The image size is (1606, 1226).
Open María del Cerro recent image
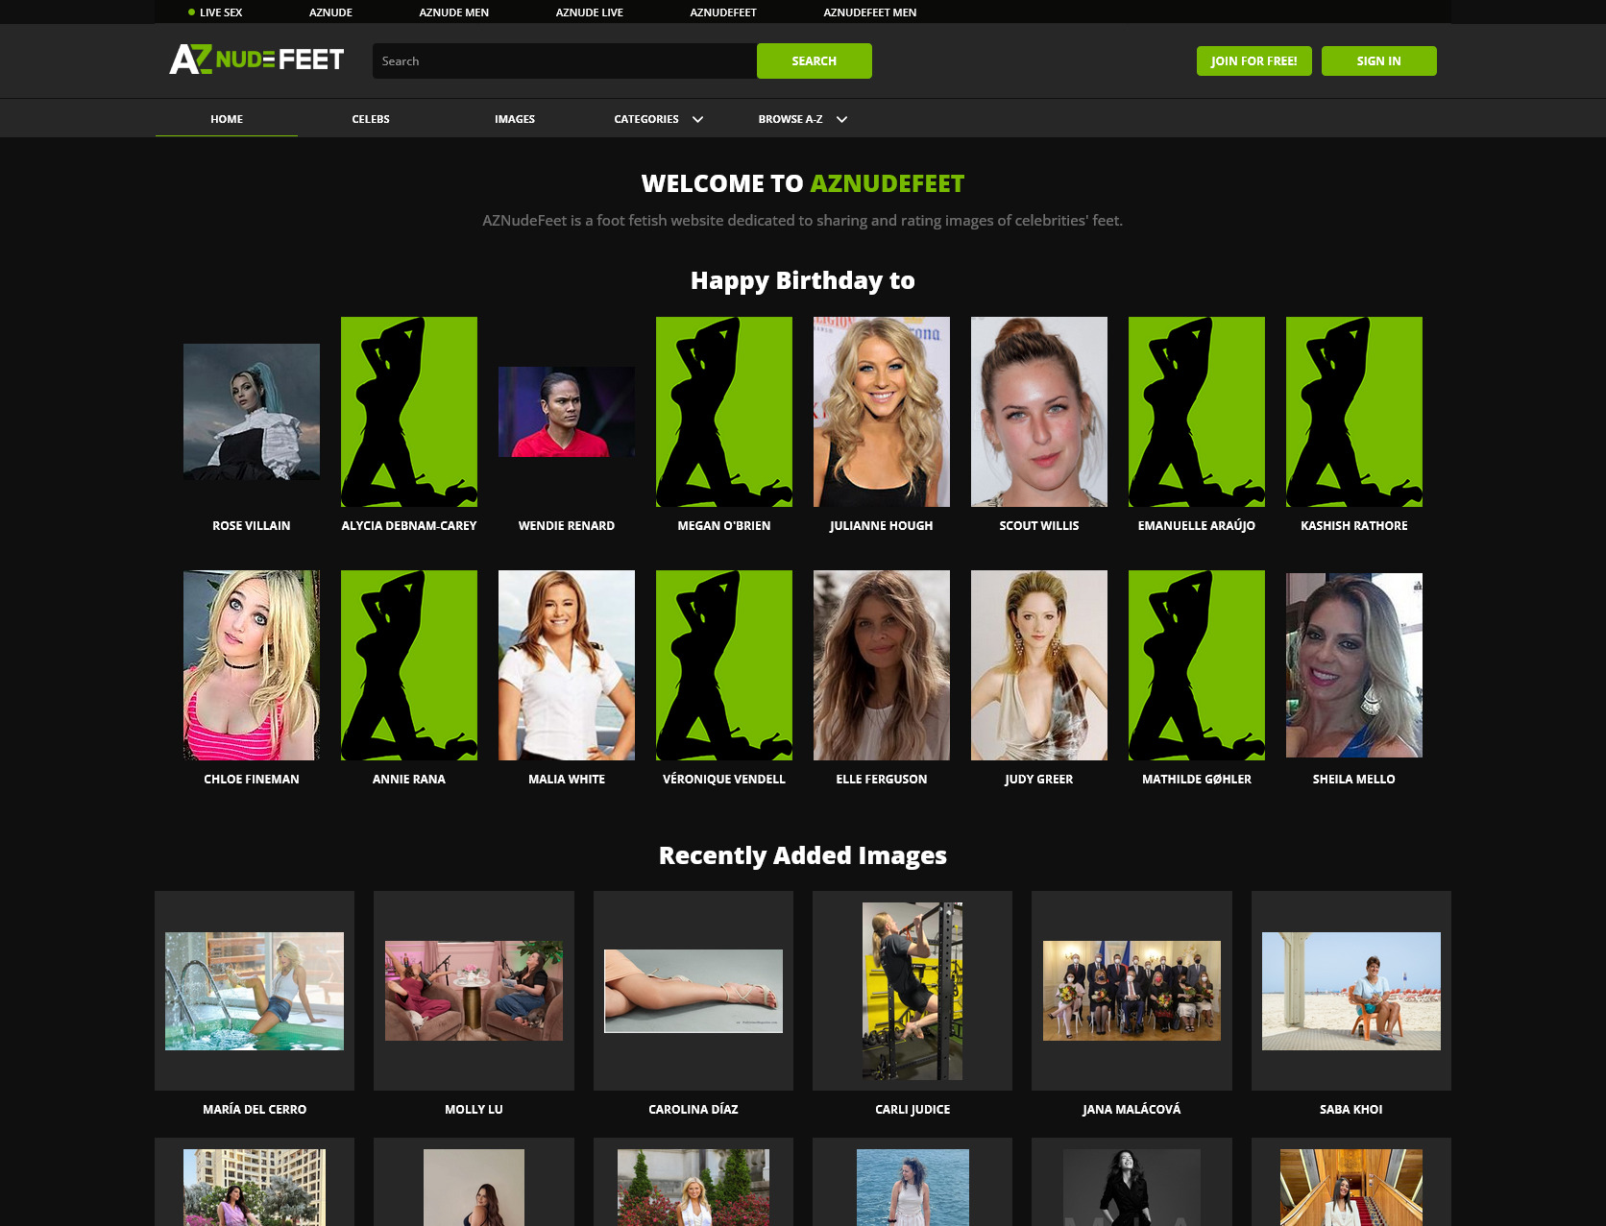(255, 991)
